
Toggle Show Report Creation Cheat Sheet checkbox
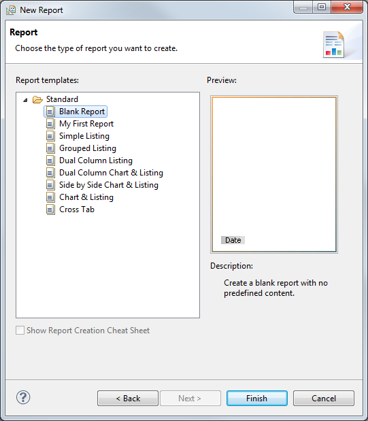(20, 331)
